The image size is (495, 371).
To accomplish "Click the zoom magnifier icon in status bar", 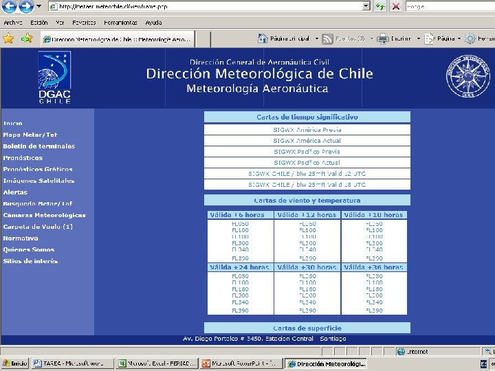I will [488, 351].
